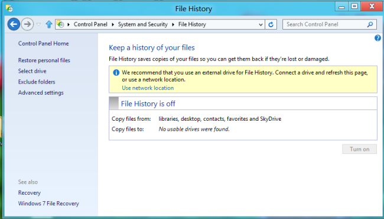Click the info icon in yellow banner
Image resolution: width=384 pixels, height=219 pixels.
click(x=116, y=73)
